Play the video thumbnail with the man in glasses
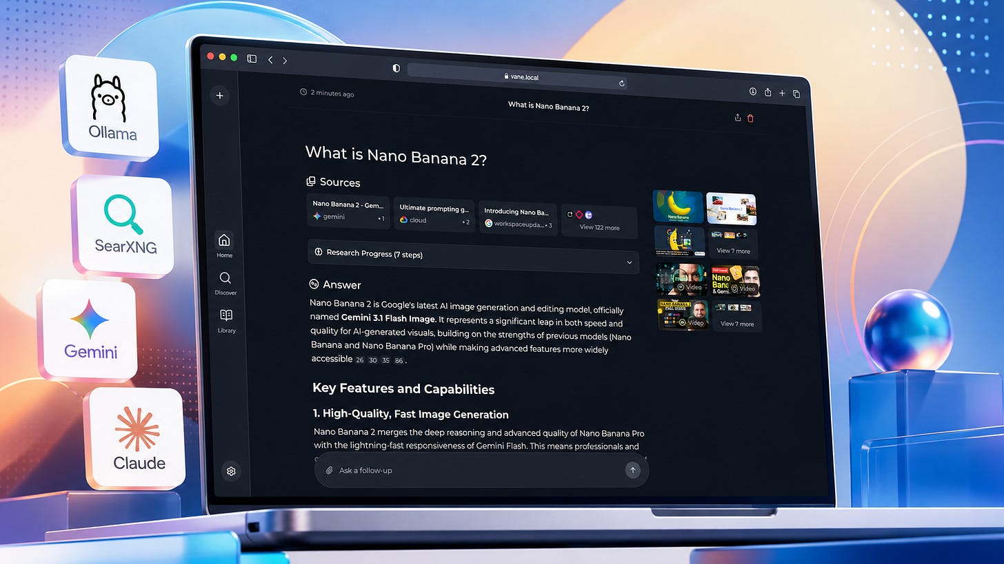Image resolution: width=1004 pixels, height=564 pixels. pos(681,280)
